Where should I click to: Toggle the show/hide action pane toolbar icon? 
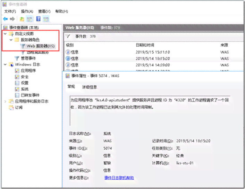(46, 19)
